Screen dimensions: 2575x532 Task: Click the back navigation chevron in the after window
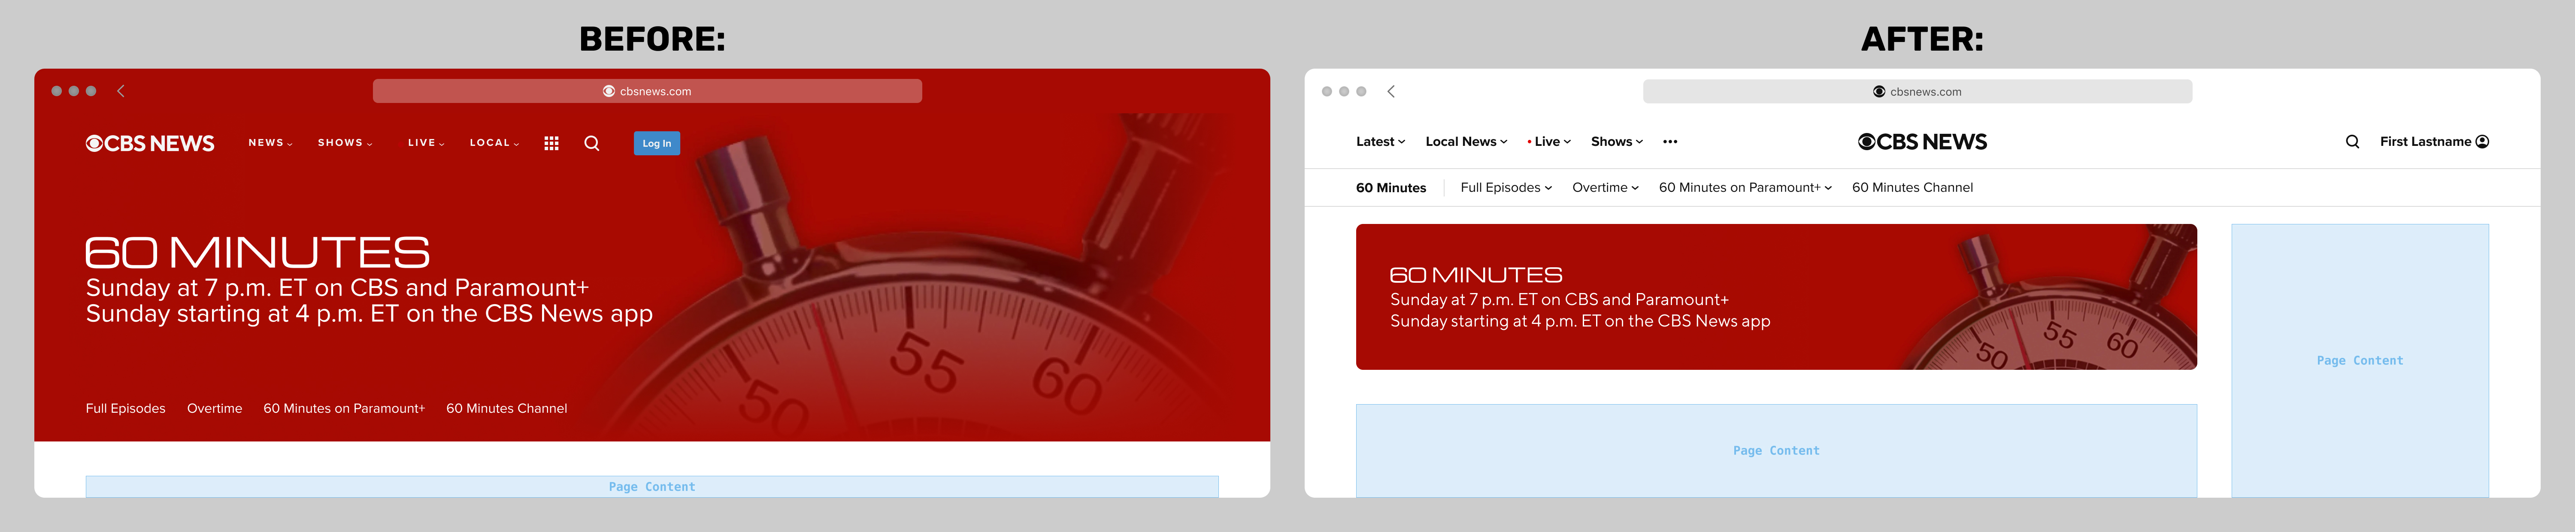pyautogui.click(x=1390, y=90)
